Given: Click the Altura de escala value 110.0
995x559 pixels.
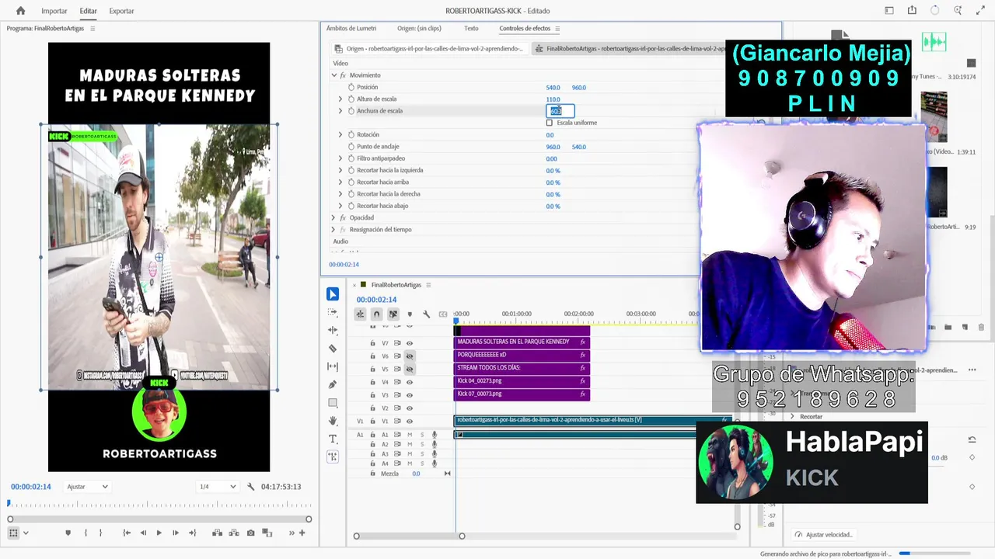Looking at the screenshot, I should coord(553,99).
